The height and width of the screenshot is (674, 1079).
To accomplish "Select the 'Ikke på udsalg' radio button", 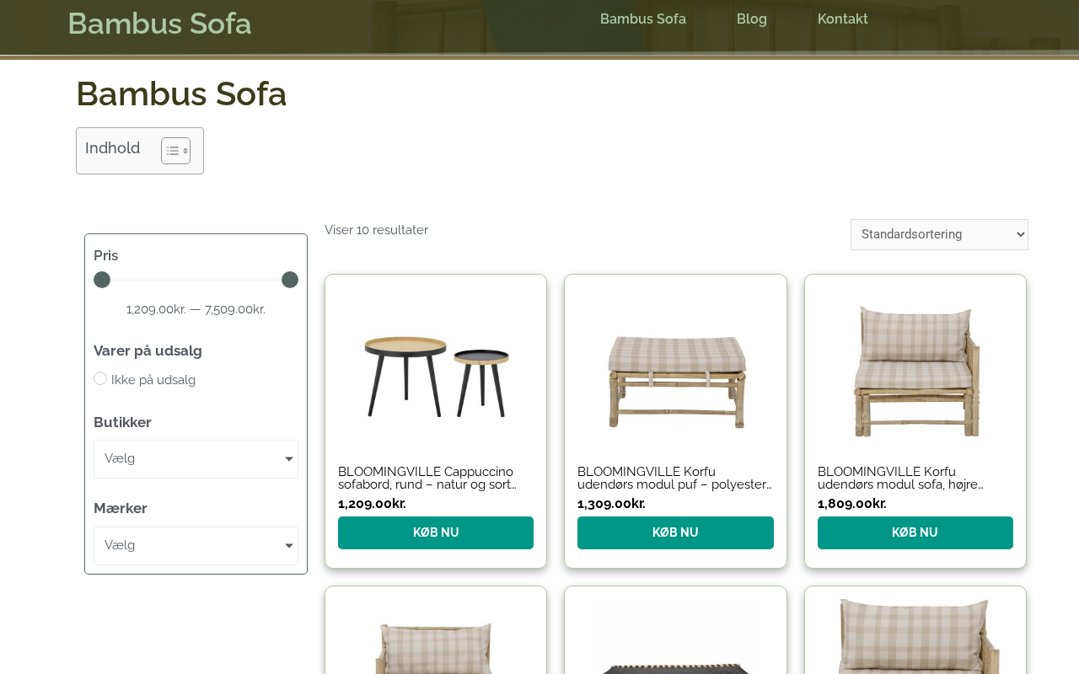I will 100,379.
